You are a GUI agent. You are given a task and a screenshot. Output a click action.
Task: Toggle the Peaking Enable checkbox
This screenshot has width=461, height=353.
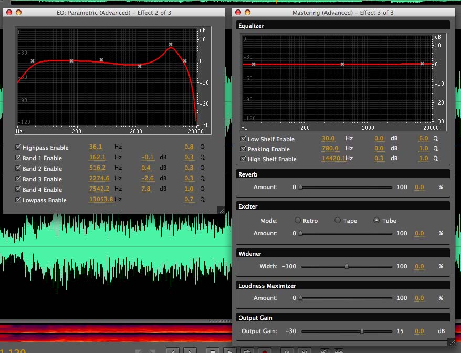coord(243,149)
